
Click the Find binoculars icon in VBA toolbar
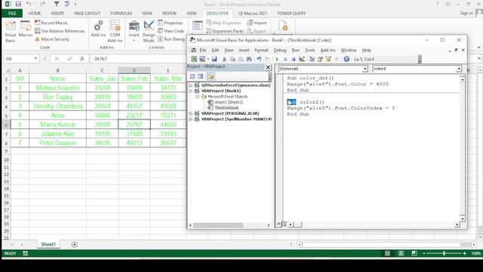(249, 59)
